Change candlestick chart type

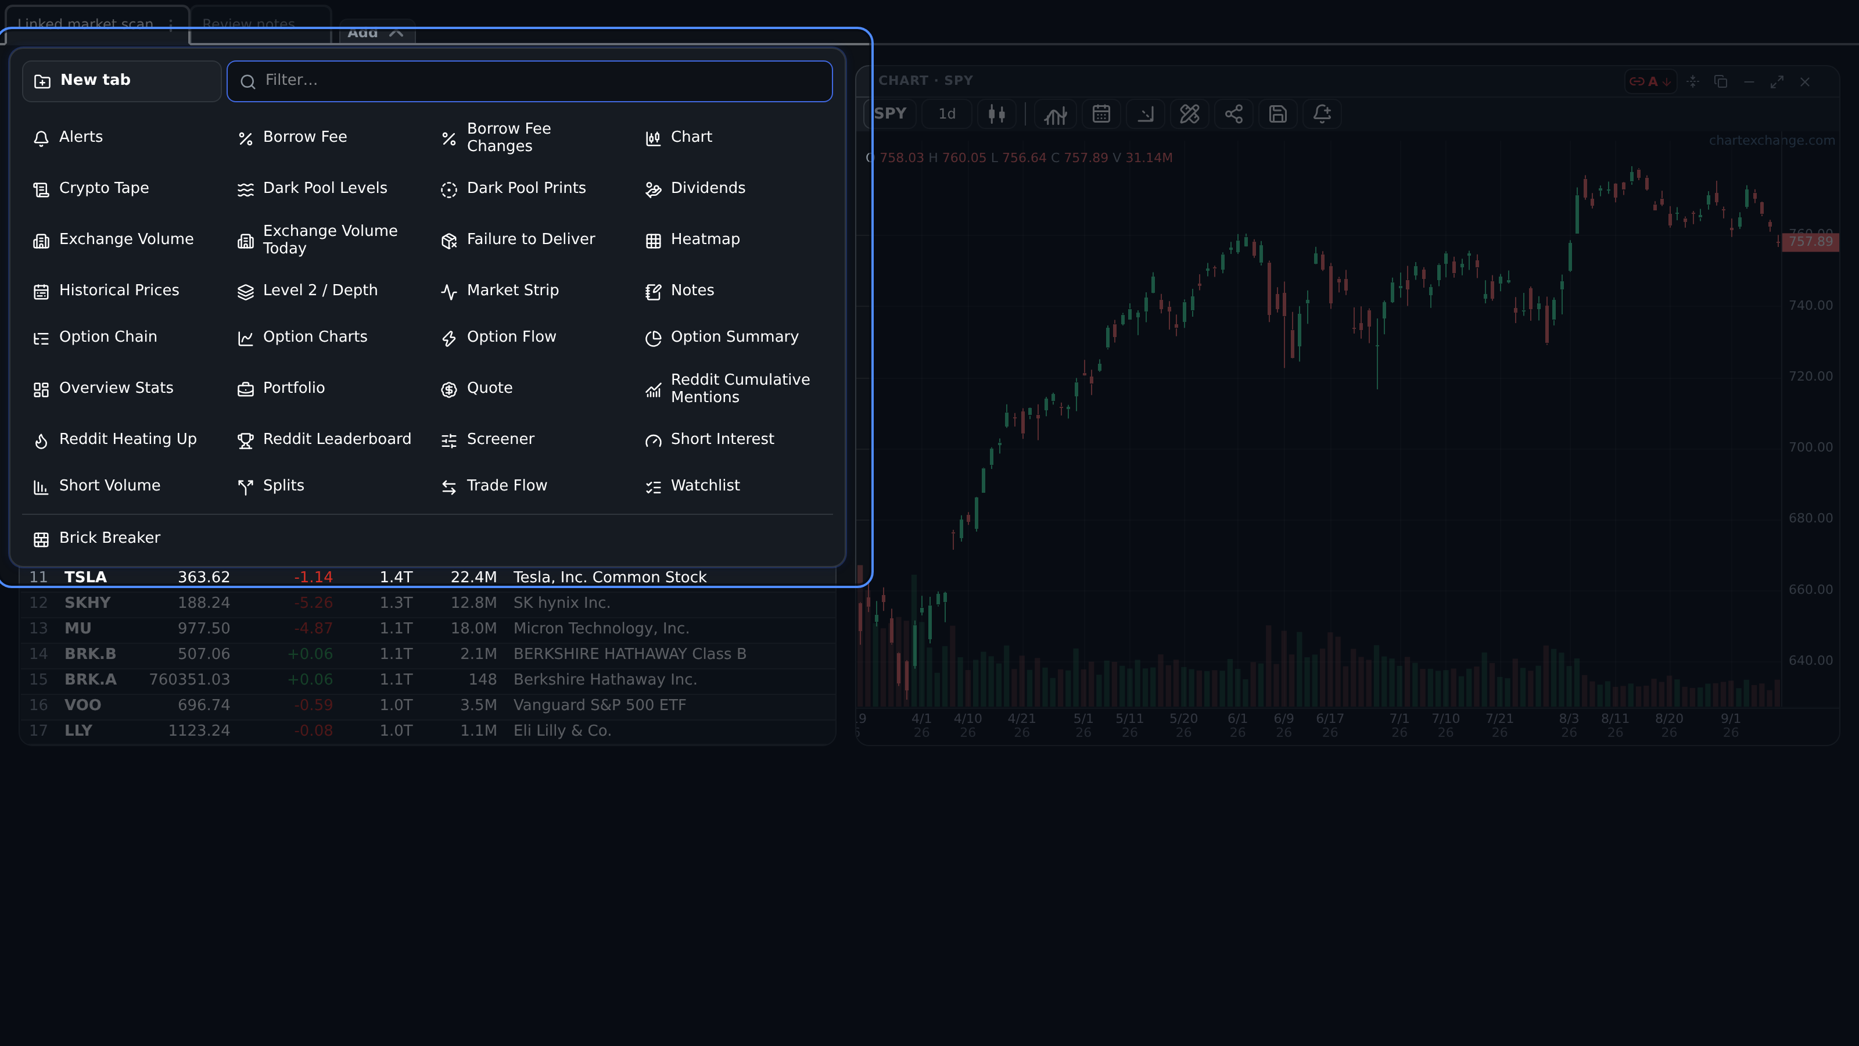click(x=997, y=114)
